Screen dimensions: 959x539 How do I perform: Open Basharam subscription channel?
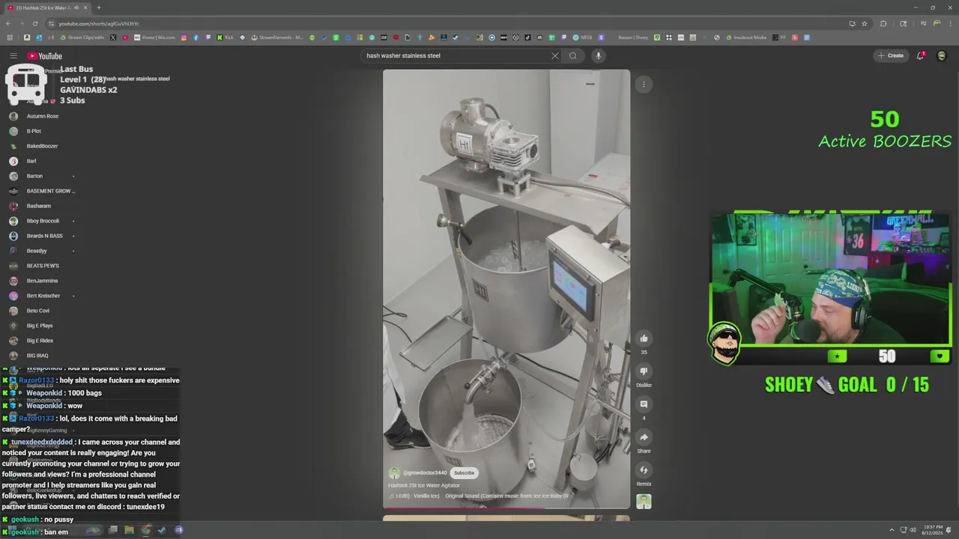coord(39,206)
